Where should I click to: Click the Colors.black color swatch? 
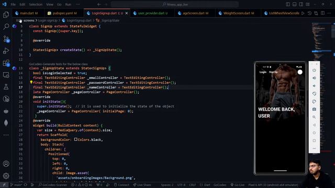pos(75,139)
